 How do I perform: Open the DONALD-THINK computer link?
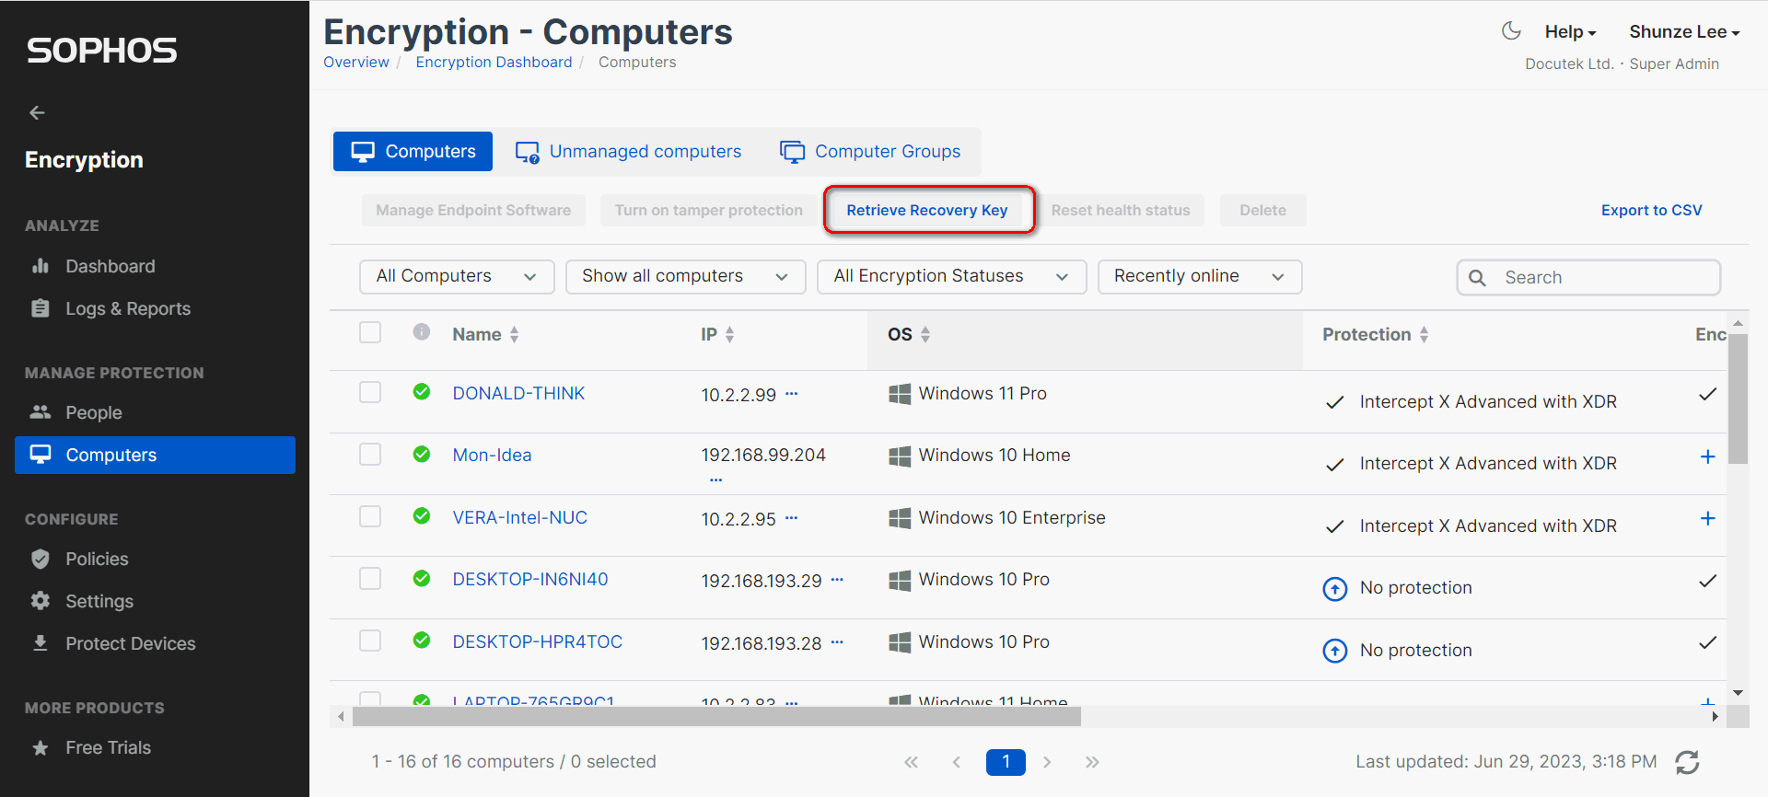click(x=518, y=394)
